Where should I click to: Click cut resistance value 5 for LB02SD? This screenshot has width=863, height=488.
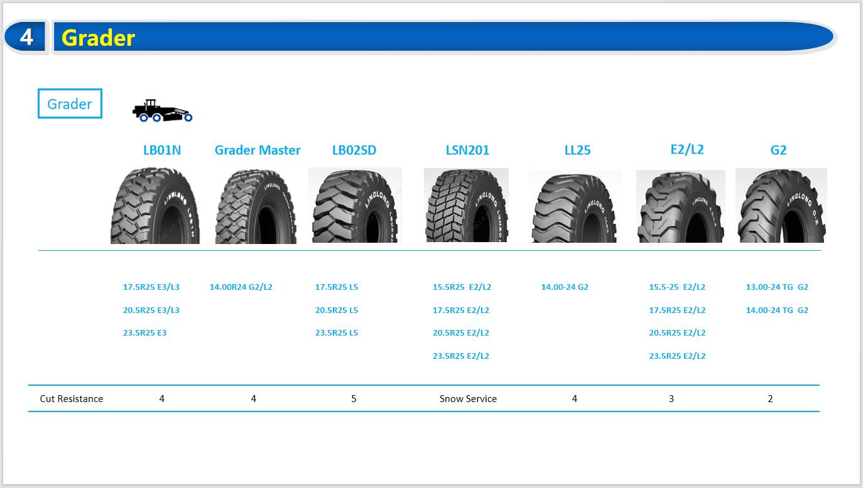tap(354, 398)
